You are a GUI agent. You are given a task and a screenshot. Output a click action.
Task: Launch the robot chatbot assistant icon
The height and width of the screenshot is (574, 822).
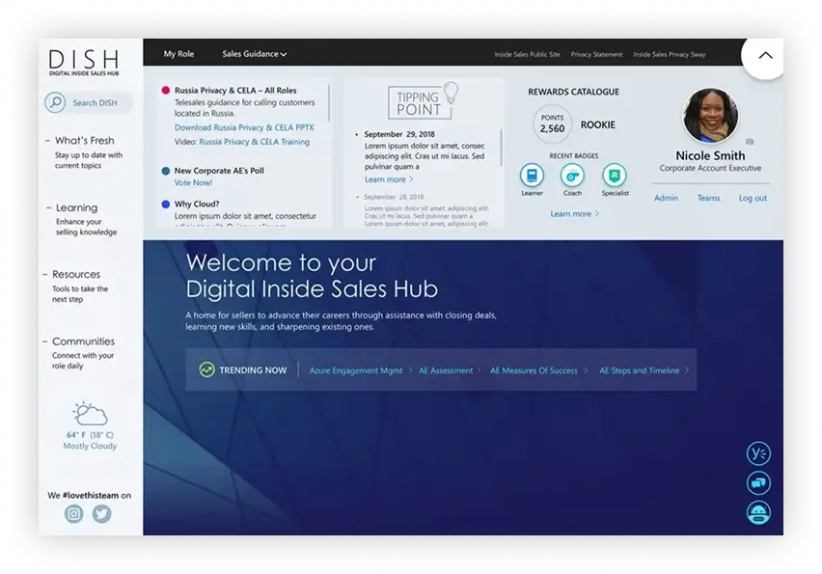[758, 513]
